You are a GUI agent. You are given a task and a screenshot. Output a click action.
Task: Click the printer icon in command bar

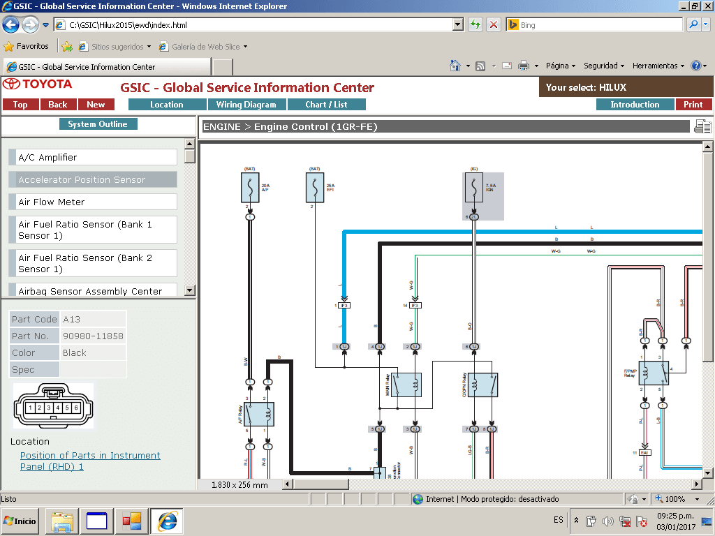pos(524,66)
